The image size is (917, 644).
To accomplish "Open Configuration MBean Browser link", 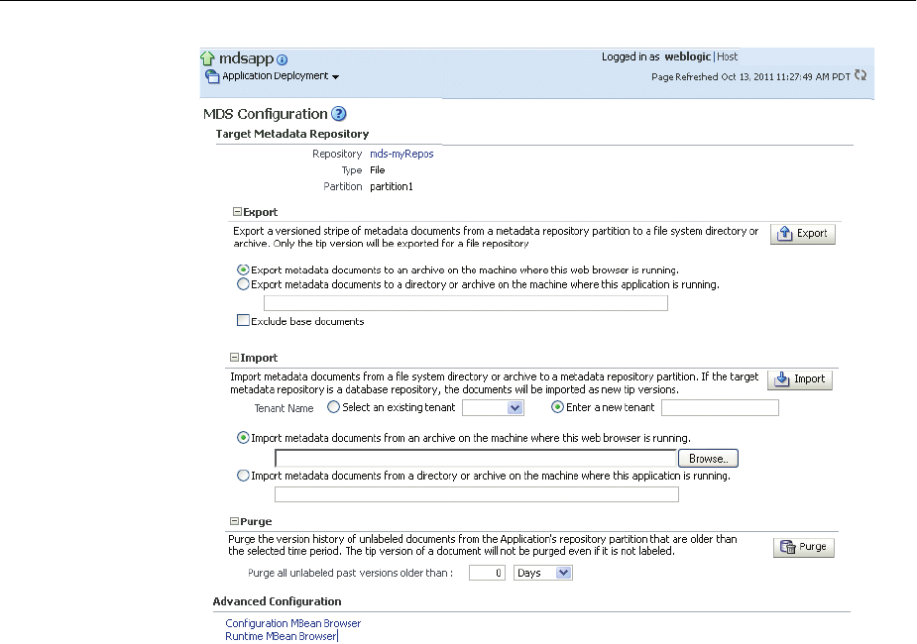I will pos(293,623).
